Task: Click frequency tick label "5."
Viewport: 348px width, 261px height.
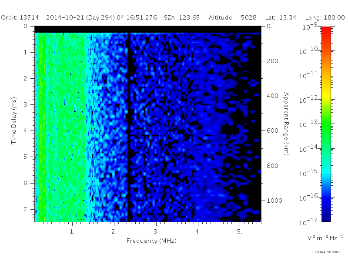Action: (240, 231)
